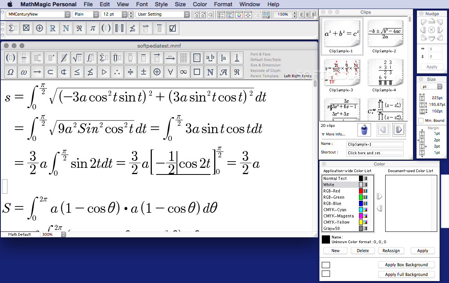The height and width of the screenshot is (283, 449).
Task: Open the Greek capital Omega symbol palette
Action: [11, 72]
